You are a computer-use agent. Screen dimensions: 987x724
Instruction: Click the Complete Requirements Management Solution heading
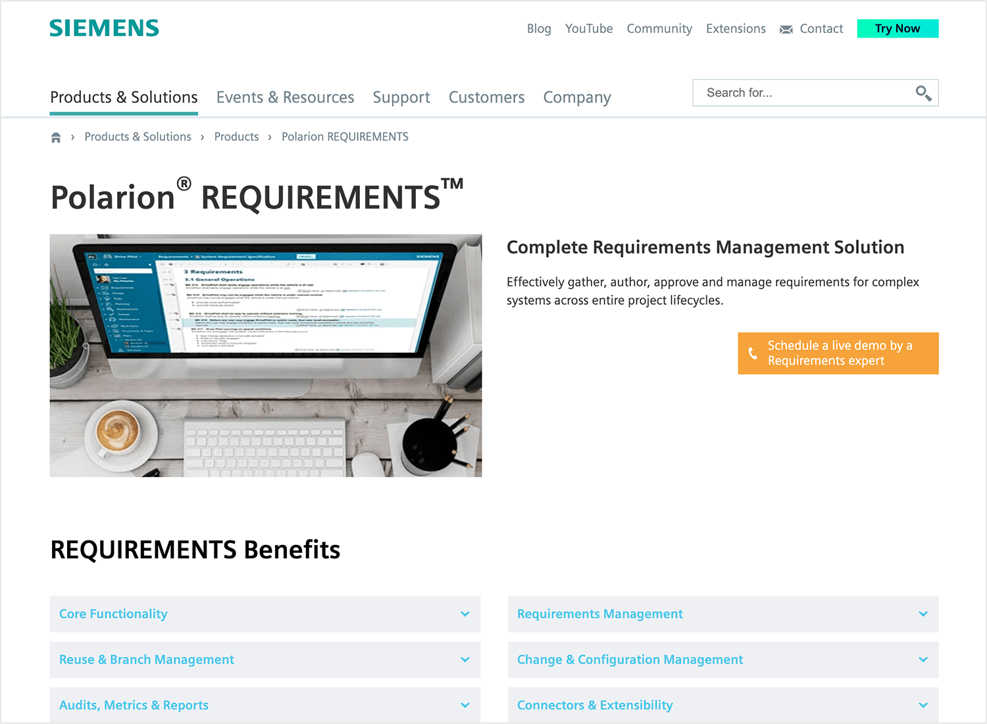pos(705,247)
